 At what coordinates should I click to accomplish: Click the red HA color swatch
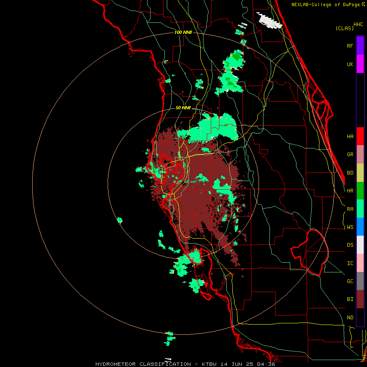tap(360, 136)
